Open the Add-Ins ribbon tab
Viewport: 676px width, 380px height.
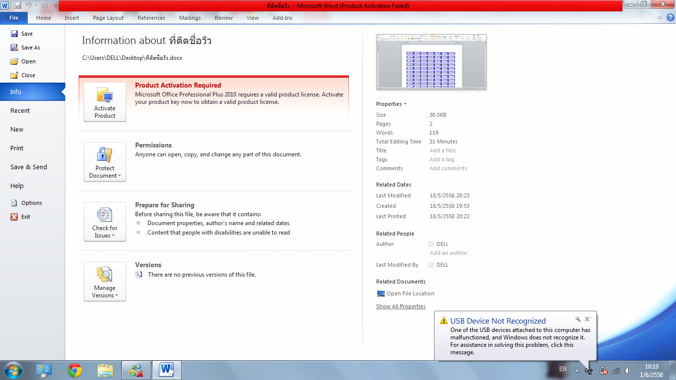(283, 18)
